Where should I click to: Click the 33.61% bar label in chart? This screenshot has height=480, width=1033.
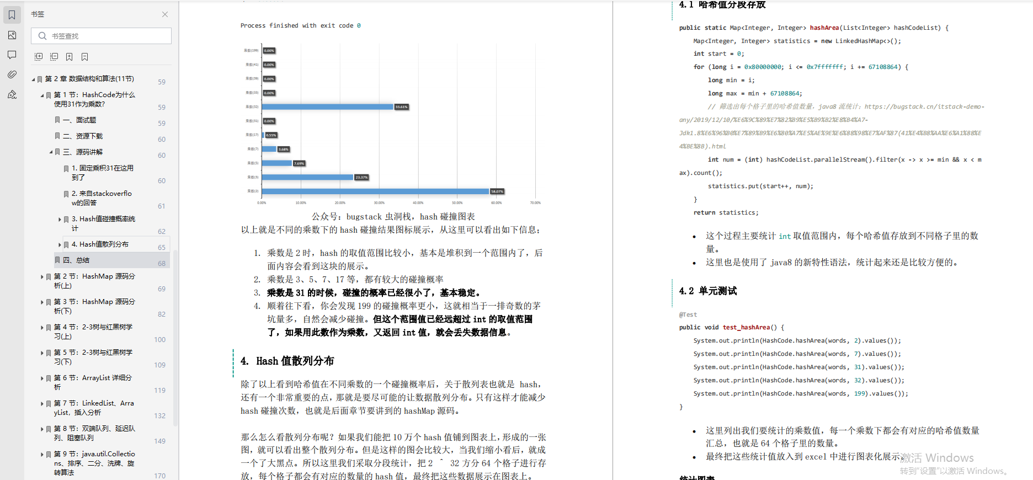click(x=402, y=107)
